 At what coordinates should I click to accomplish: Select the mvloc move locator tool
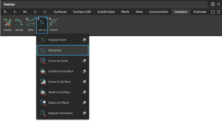point(7,23)
